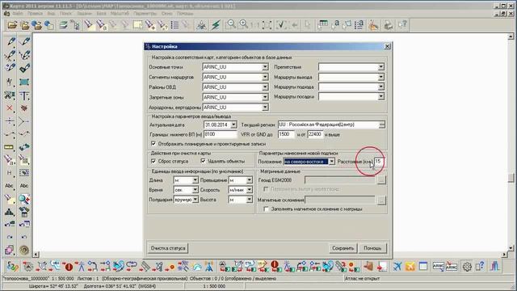517x291 pixels.
Task: Open the 'Правка' menu
Action: [x=35, y=14]
